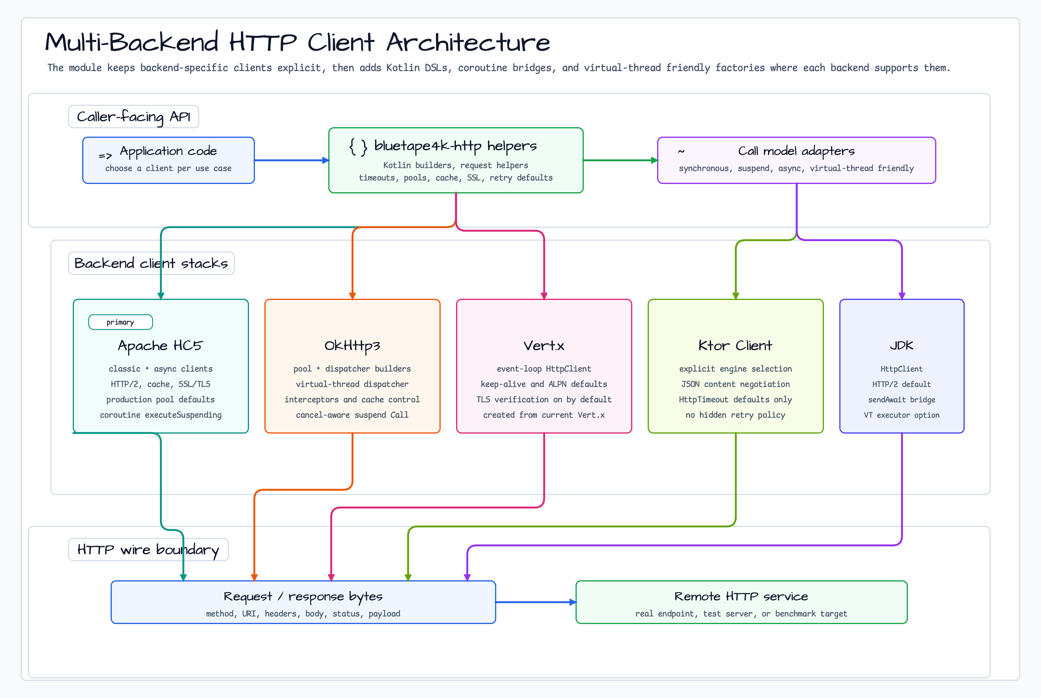Screen dimensions: 1041x698
Task: Click the Vert.x heading
Action: coord(544,346)
